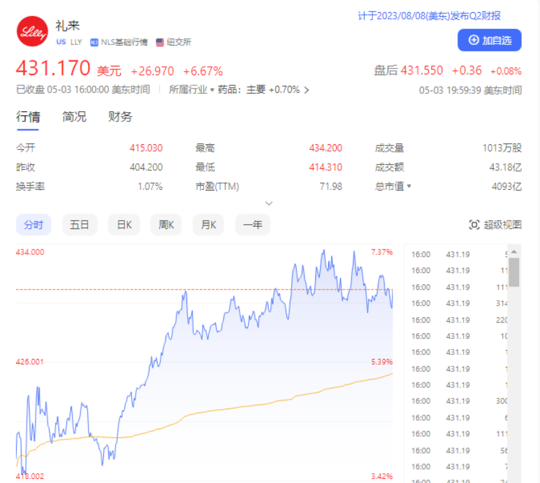Image resolution: width=540 pixels, height=483 pixels.
Task: Click the US market badge beside LLY
Action: pos(61,42)
